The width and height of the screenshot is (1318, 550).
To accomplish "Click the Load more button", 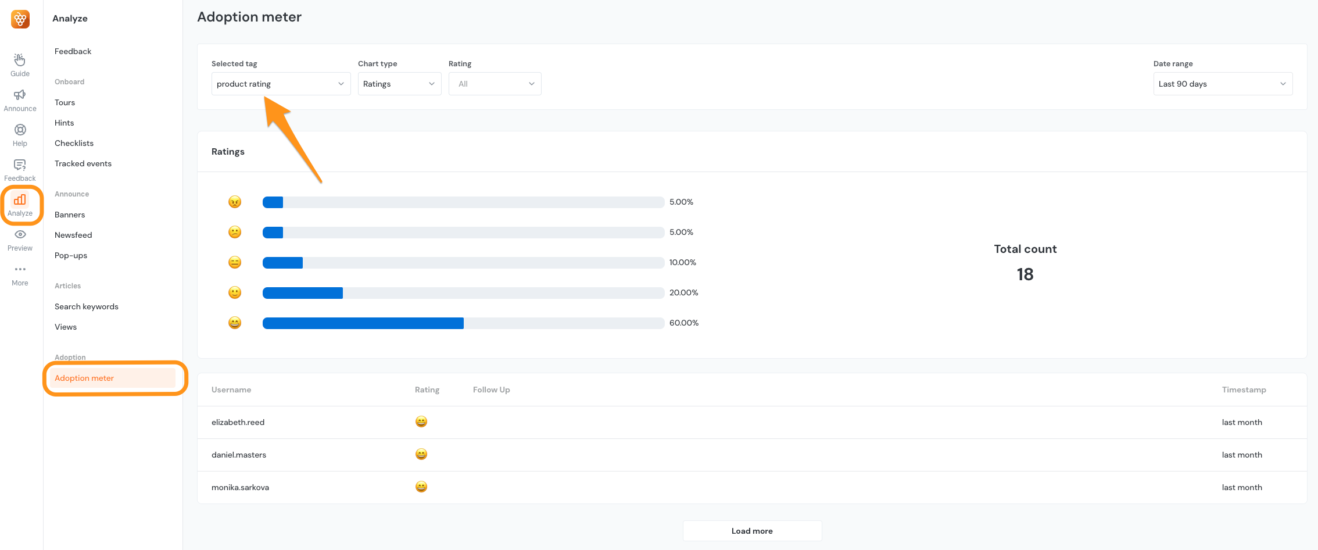I will (752, 530).
